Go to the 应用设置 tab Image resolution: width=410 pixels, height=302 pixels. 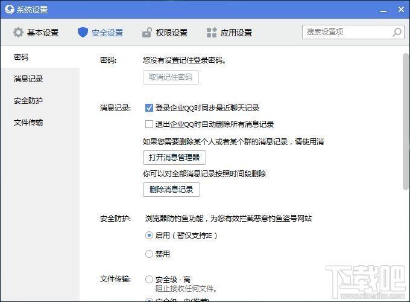pos(229,33)
